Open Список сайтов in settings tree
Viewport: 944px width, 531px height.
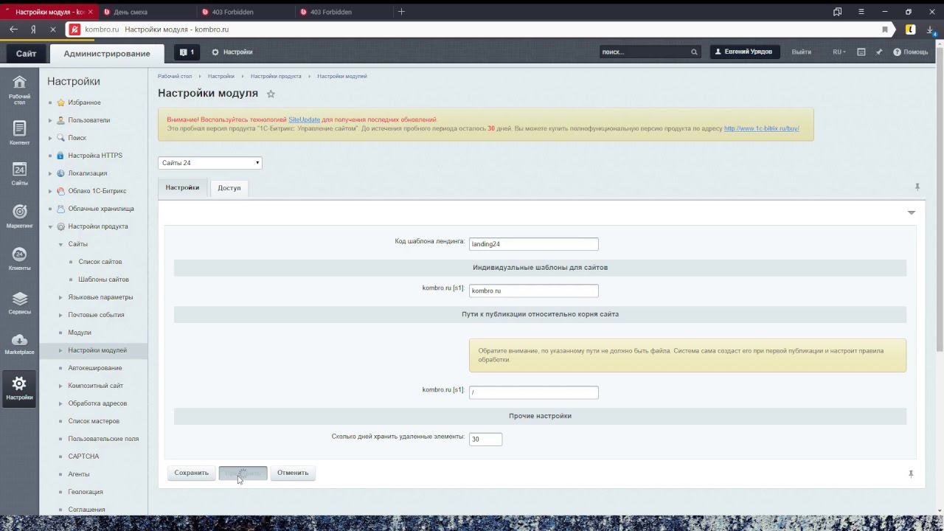point(100,262)
